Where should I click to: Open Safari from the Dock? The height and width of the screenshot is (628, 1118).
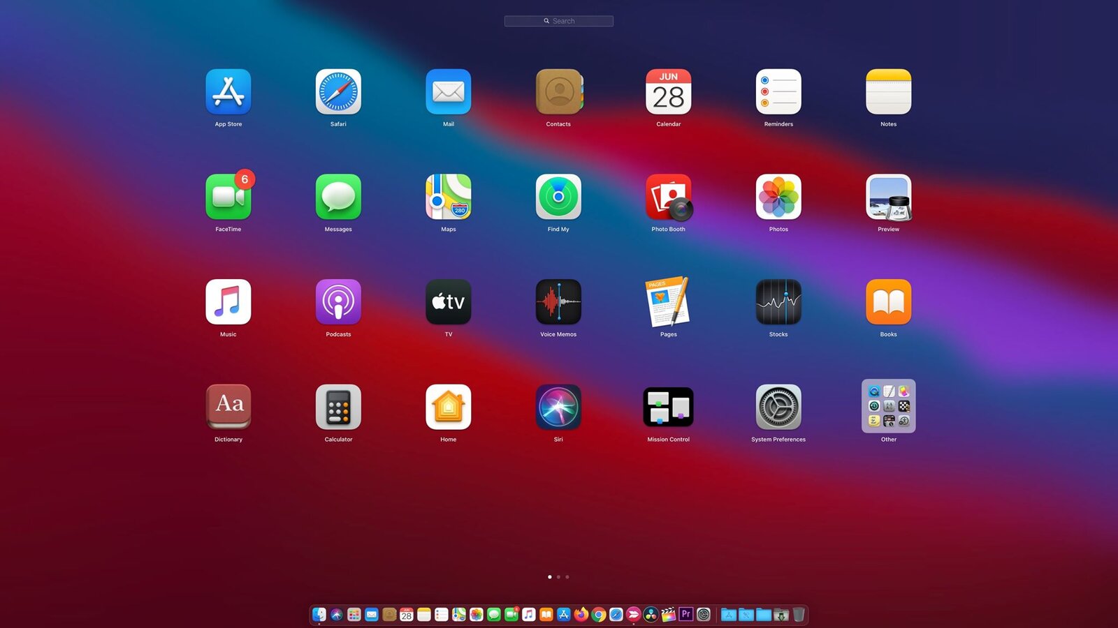coord(616,614)
